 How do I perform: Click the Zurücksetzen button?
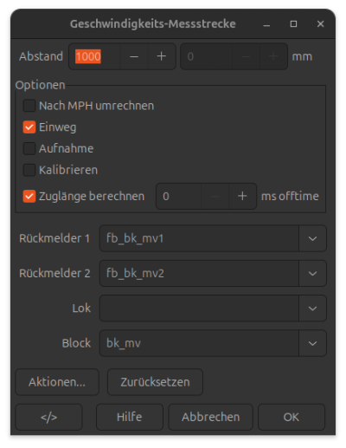(155, 382)
